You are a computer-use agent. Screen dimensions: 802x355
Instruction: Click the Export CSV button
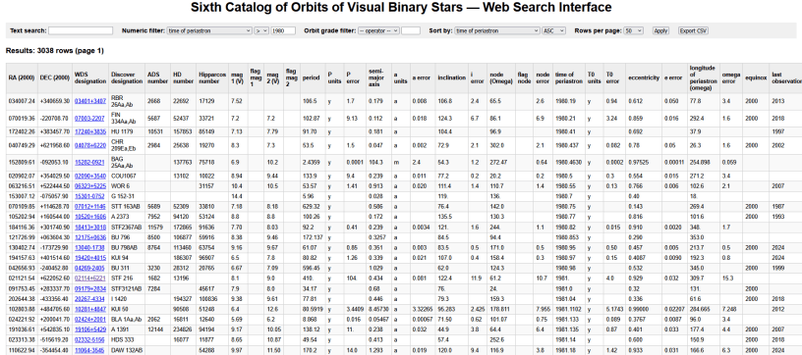(693, 30)
